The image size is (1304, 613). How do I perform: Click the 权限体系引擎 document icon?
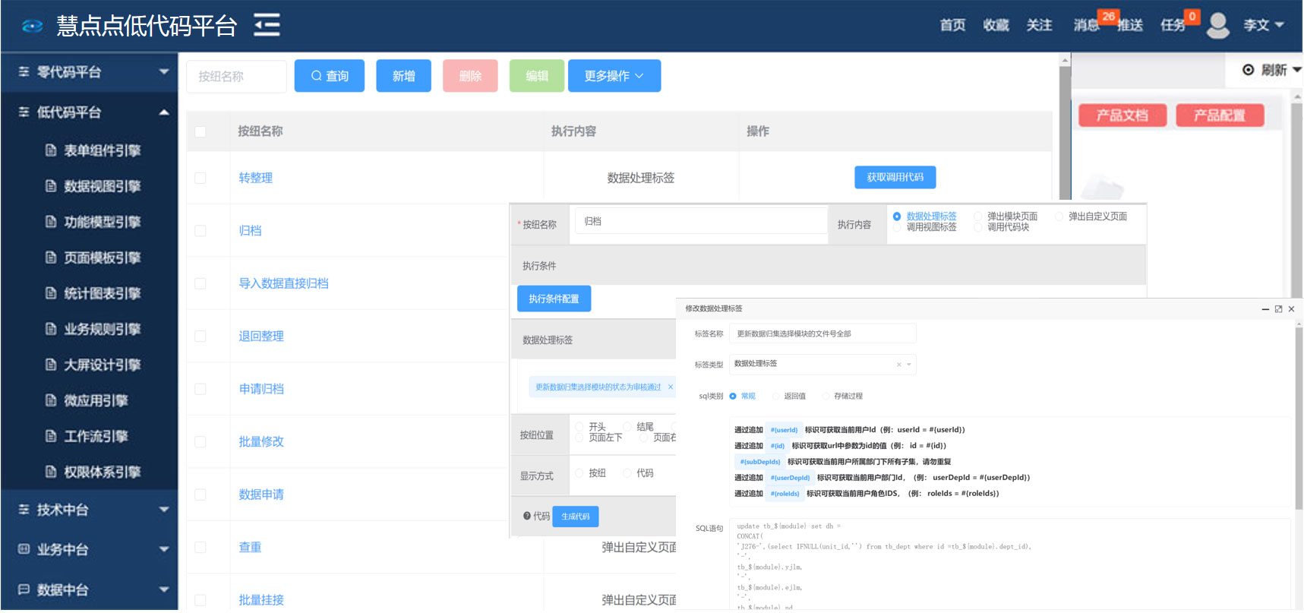51,472
